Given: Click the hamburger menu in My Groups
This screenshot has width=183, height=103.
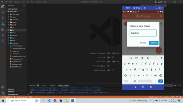Looking at the screenshot, I should [126, 16].
